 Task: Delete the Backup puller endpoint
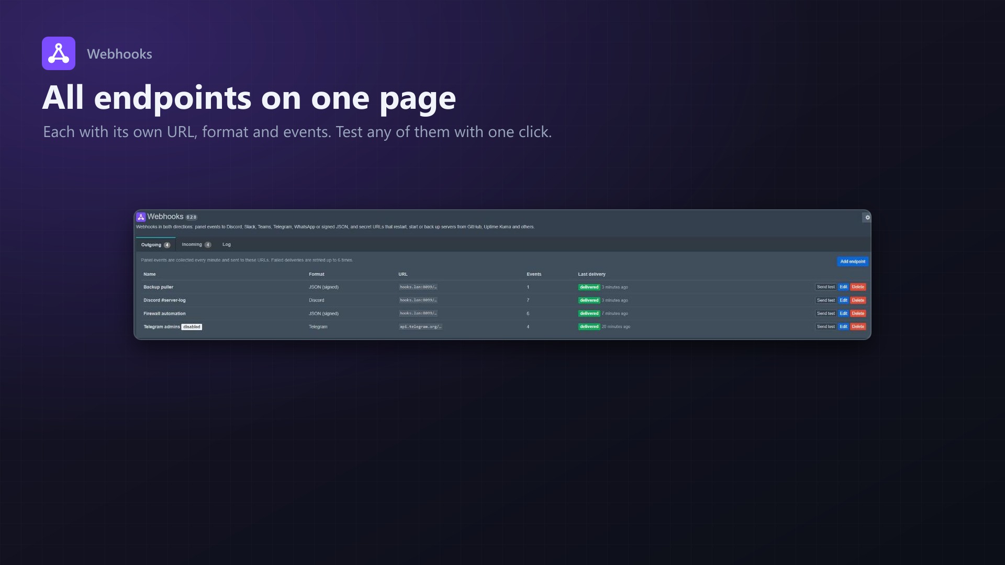click(x=858, y=287)
